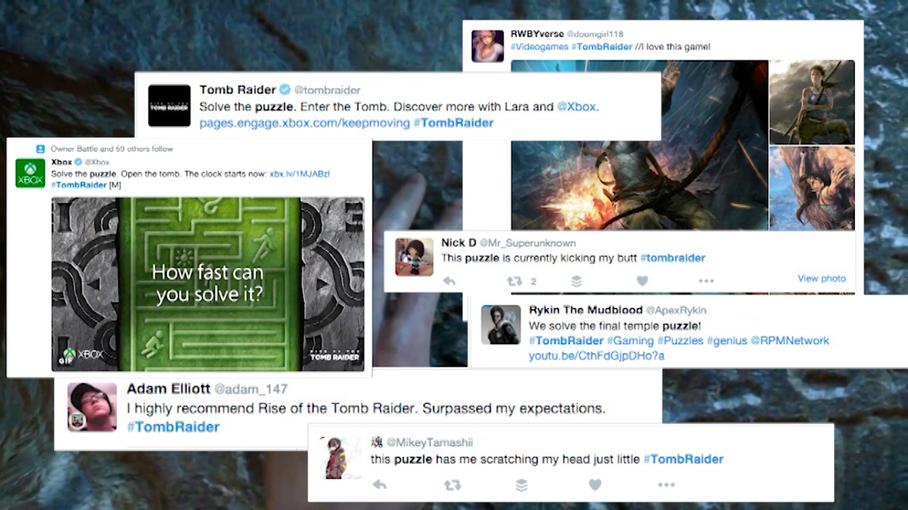Click the #genius hashtag
This screenshot has width=908, height=510.
pos(727,341)
